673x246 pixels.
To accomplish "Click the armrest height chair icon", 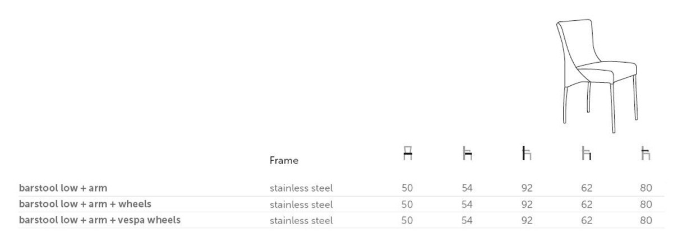I will click(646, 153).
